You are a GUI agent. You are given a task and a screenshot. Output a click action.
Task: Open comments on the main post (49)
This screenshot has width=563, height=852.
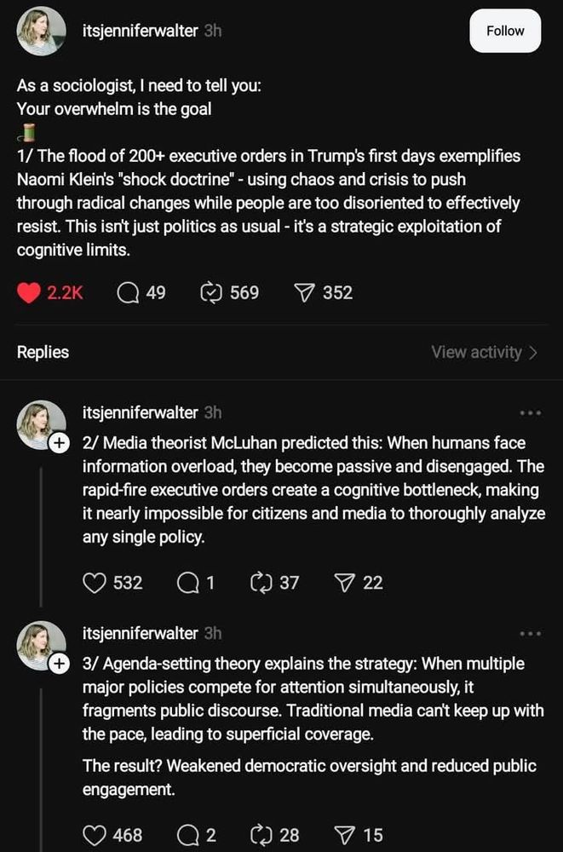tap(129, 293)
